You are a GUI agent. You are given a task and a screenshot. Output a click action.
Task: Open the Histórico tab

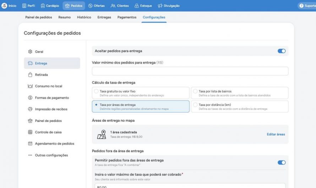click(84, 17)
